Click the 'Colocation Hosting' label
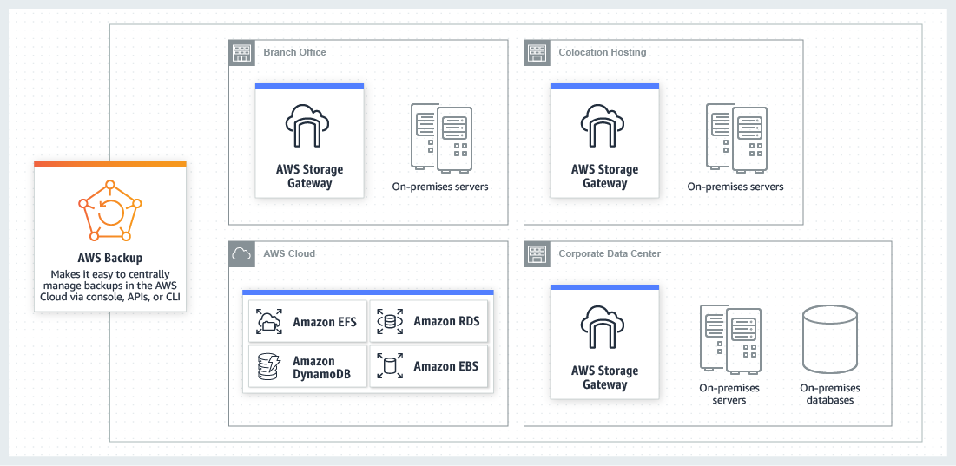 pos(603,52)
